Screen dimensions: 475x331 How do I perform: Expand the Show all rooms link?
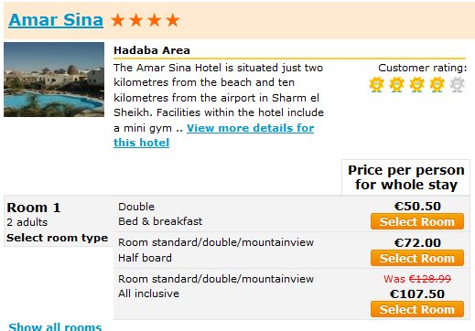pos(55,326)
